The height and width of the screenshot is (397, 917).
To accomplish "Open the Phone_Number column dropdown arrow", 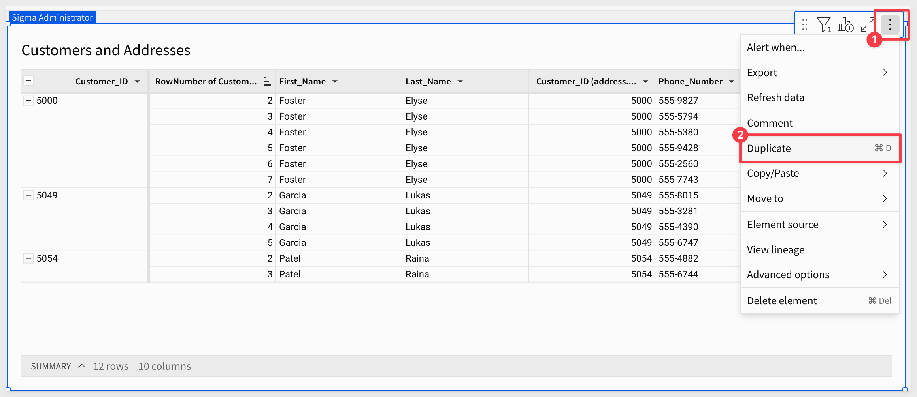I will tap(732, 82).
